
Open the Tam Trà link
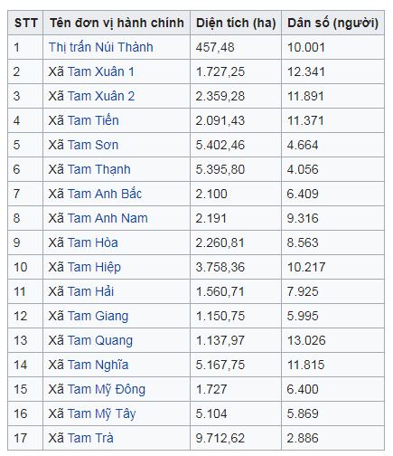90,438
